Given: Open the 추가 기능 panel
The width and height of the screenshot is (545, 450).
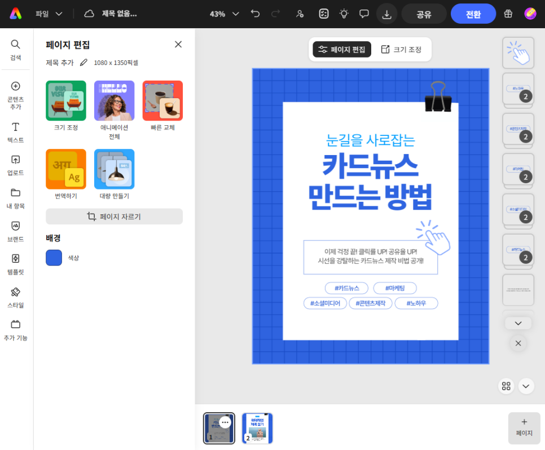Looking at the screenshot, I should point(16,330).
